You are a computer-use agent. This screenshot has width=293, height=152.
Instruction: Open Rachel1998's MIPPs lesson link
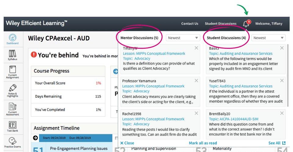point(153,119)
